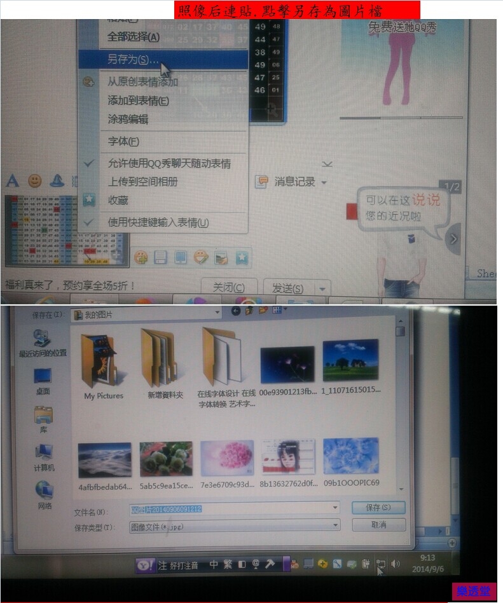Viewport: 503px width, 603px height.
Task: Toggle half/full width in IME bar
Action: 242,564
